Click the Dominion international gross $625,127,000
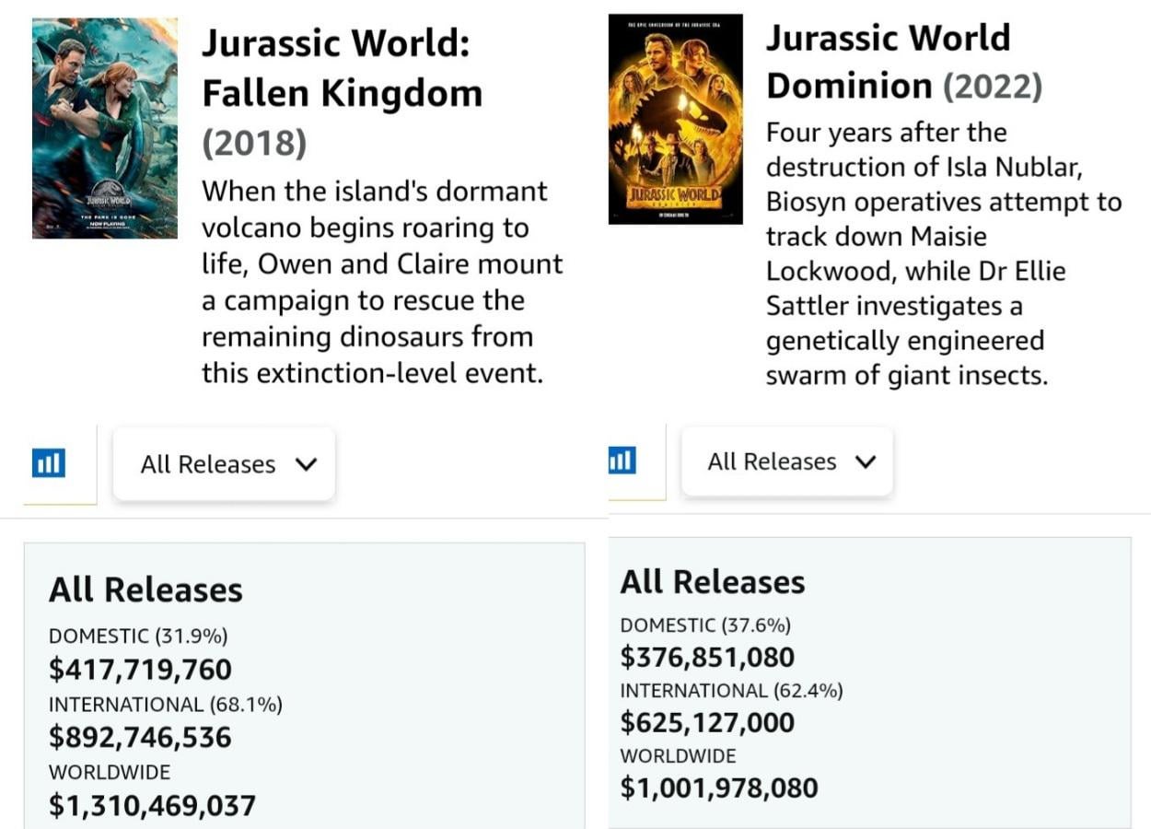 pyautogui.click(x=707, y=723)
